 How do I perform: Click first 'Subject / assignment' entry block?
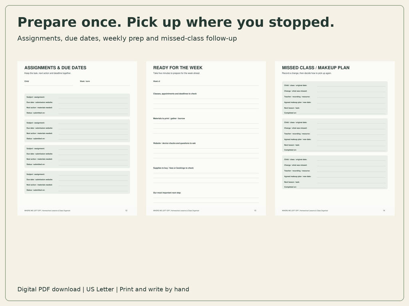tap(77, 105)
